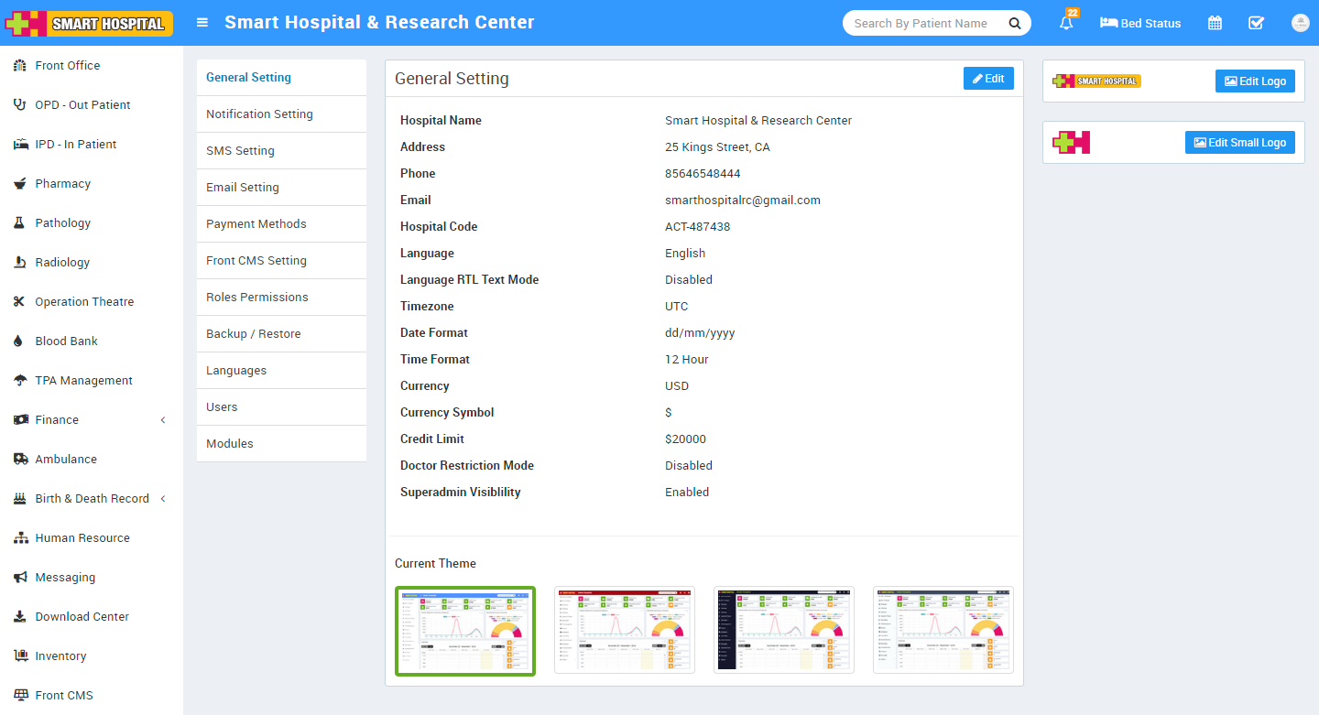Open the Roles Permissions settings
The image size is (1319, 715).
pyautogui.click(x=256, y=298)
